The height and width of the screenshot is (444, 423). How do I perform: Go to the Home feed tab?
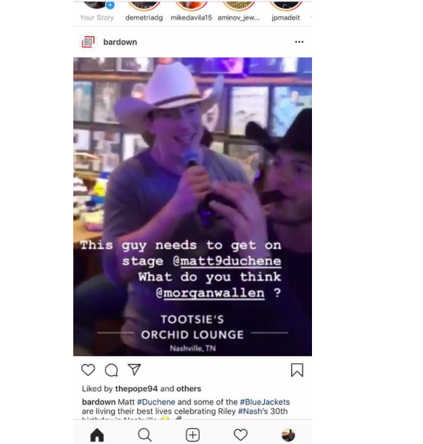coord(97,435)
